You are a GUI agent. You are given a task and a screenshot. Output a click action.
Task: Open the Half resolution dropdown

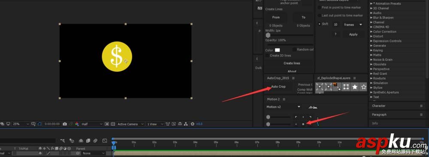point(92,124)
